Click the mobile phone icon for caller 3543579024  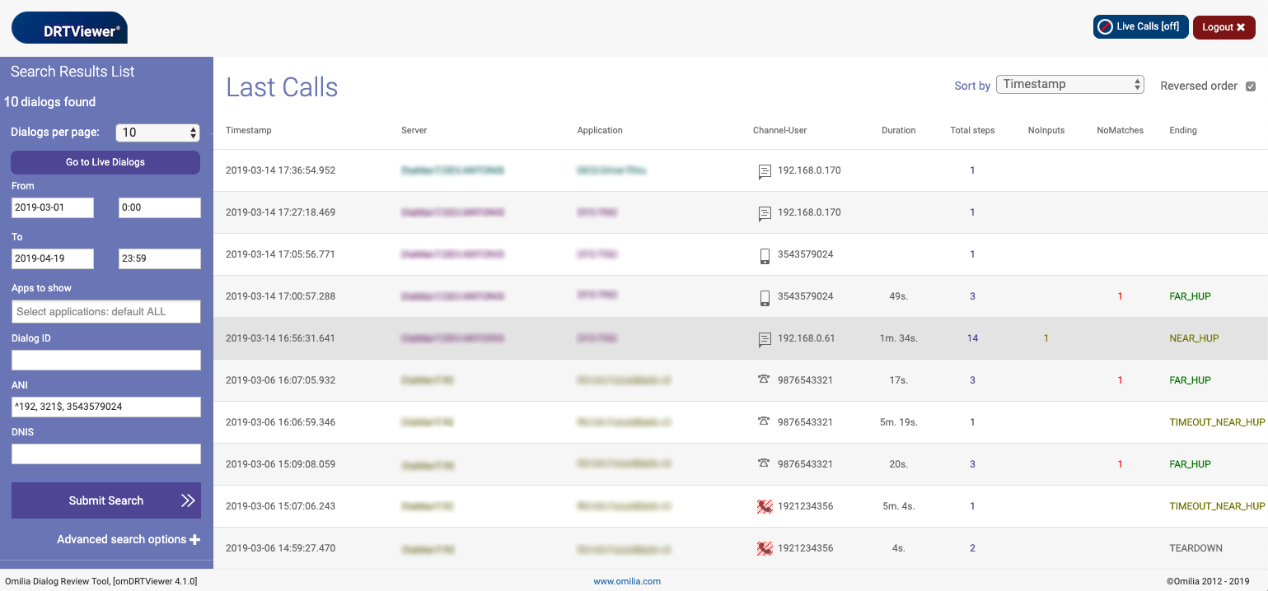[x=765, y=254]
